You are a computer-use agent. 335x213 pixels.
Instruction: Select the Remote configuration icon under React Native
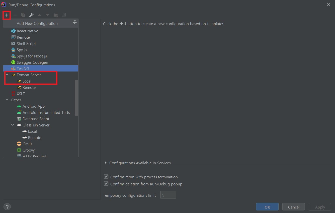[13, 37]
